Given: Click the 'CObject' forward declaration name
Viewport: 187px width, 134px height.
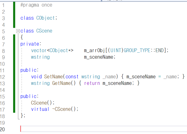Looking at the screenshot, I should tap(46, 18).
